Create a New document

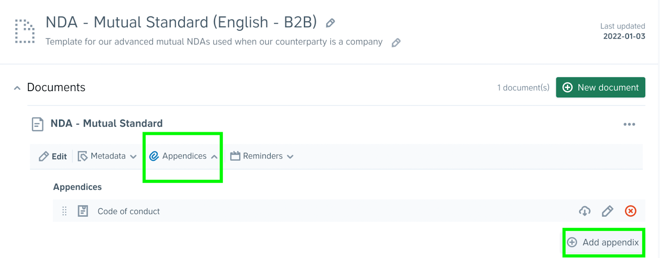tap(600, 87)
